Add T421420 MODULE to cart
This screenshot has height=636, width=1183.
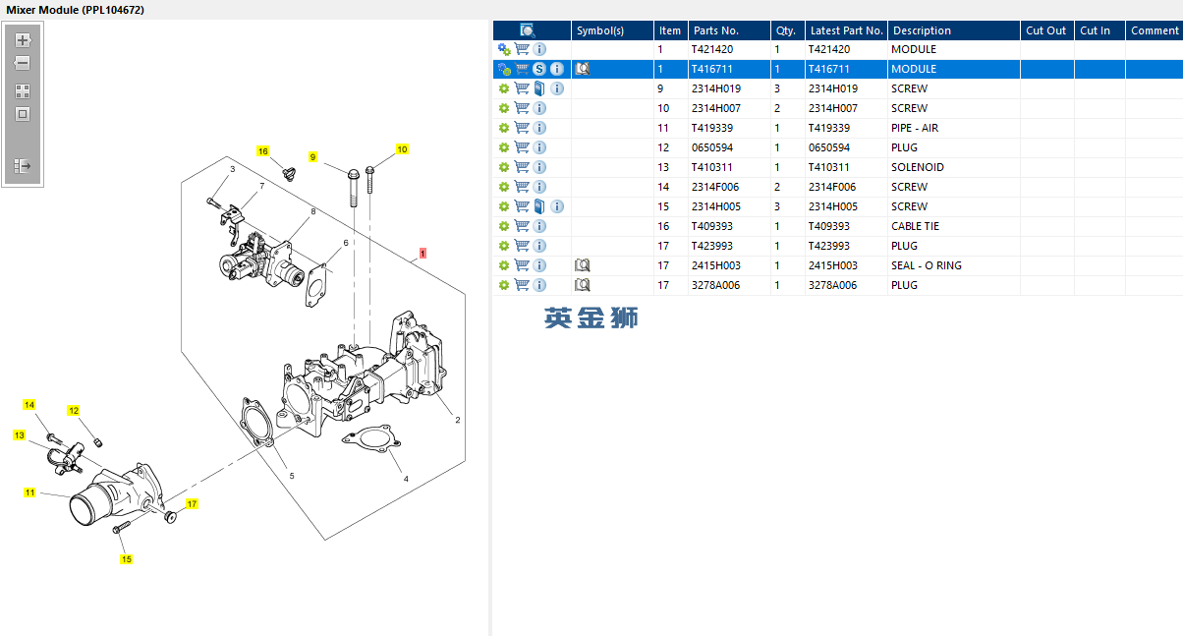tap(522, 49)
